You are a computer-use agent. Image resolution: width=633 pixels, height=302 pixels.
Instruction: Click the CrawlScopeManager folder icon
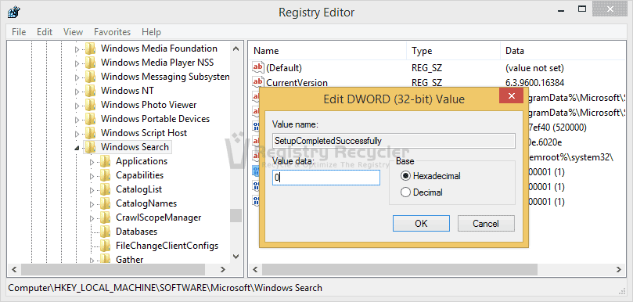[x=106, y=218]
